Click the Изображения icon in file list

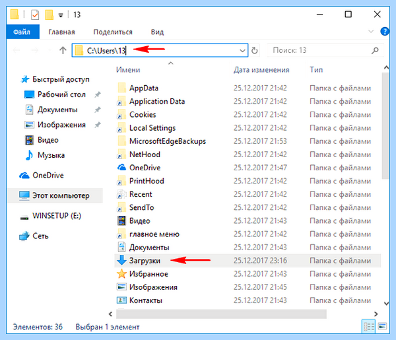pos(121,287)
